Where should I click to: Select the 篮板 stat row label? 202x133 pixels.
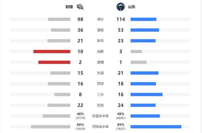pos(100,30)
